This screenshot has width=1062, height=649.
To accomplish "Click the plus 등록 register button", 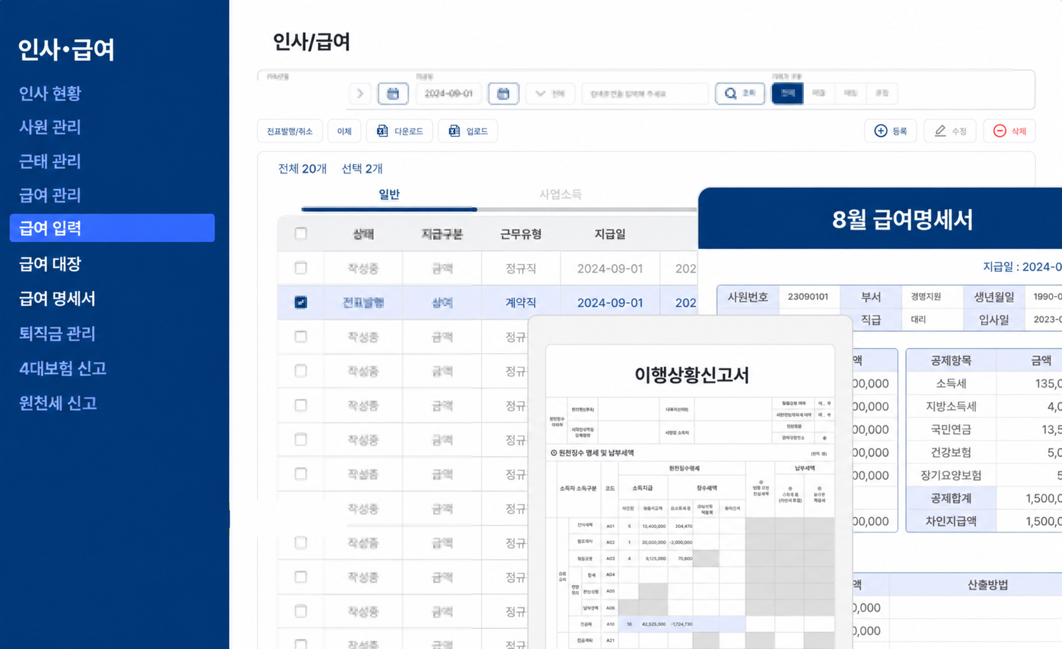I will (x=891, y=131).
